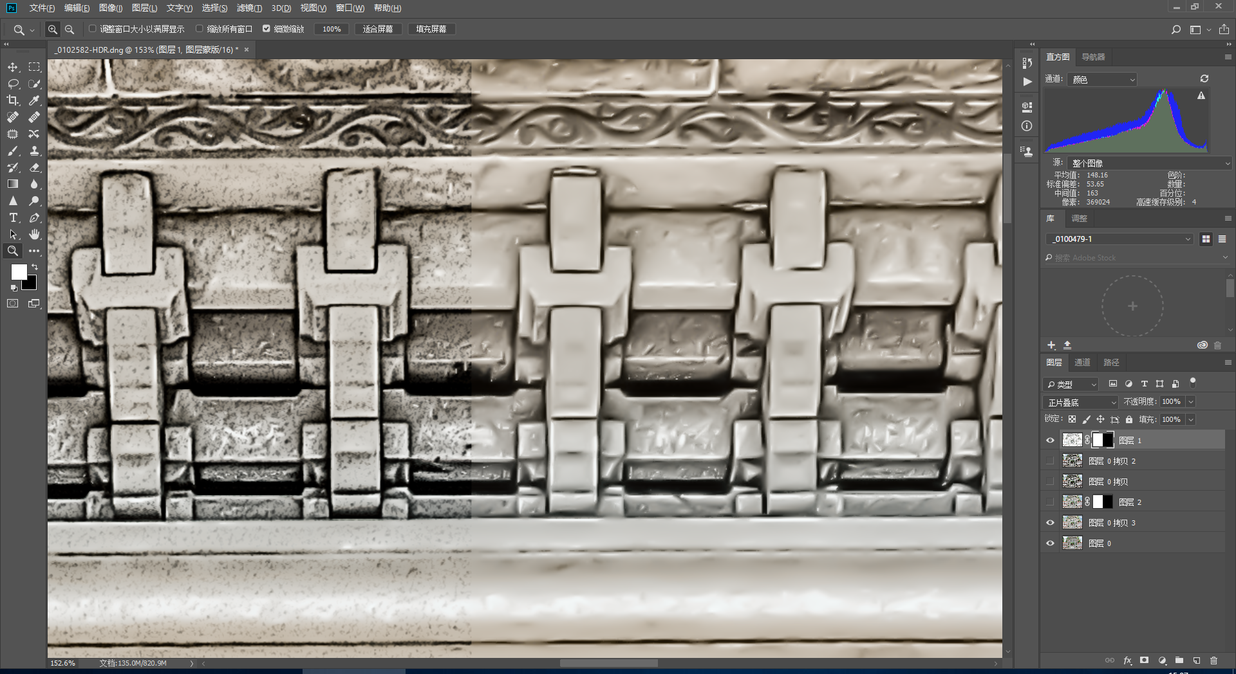Show the 图层 2 layer
Image resolution: width=1236 pixels, height=674 pixels.
click(x=1050, y=502)
